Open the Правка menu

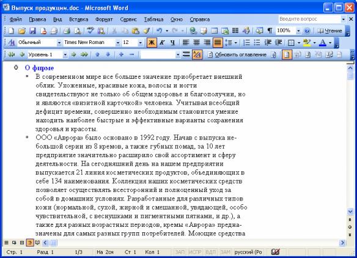pos(37,20)
